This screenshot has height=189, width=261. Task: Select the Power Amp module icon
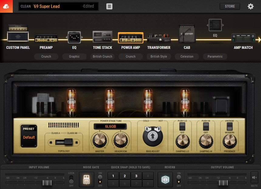point(131,38)
